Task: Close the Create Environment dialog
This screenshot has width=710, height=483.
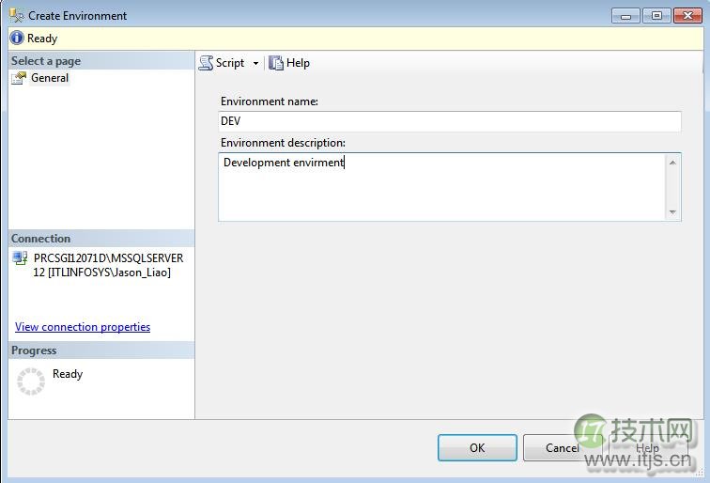Action: click(x=686, y=15)
